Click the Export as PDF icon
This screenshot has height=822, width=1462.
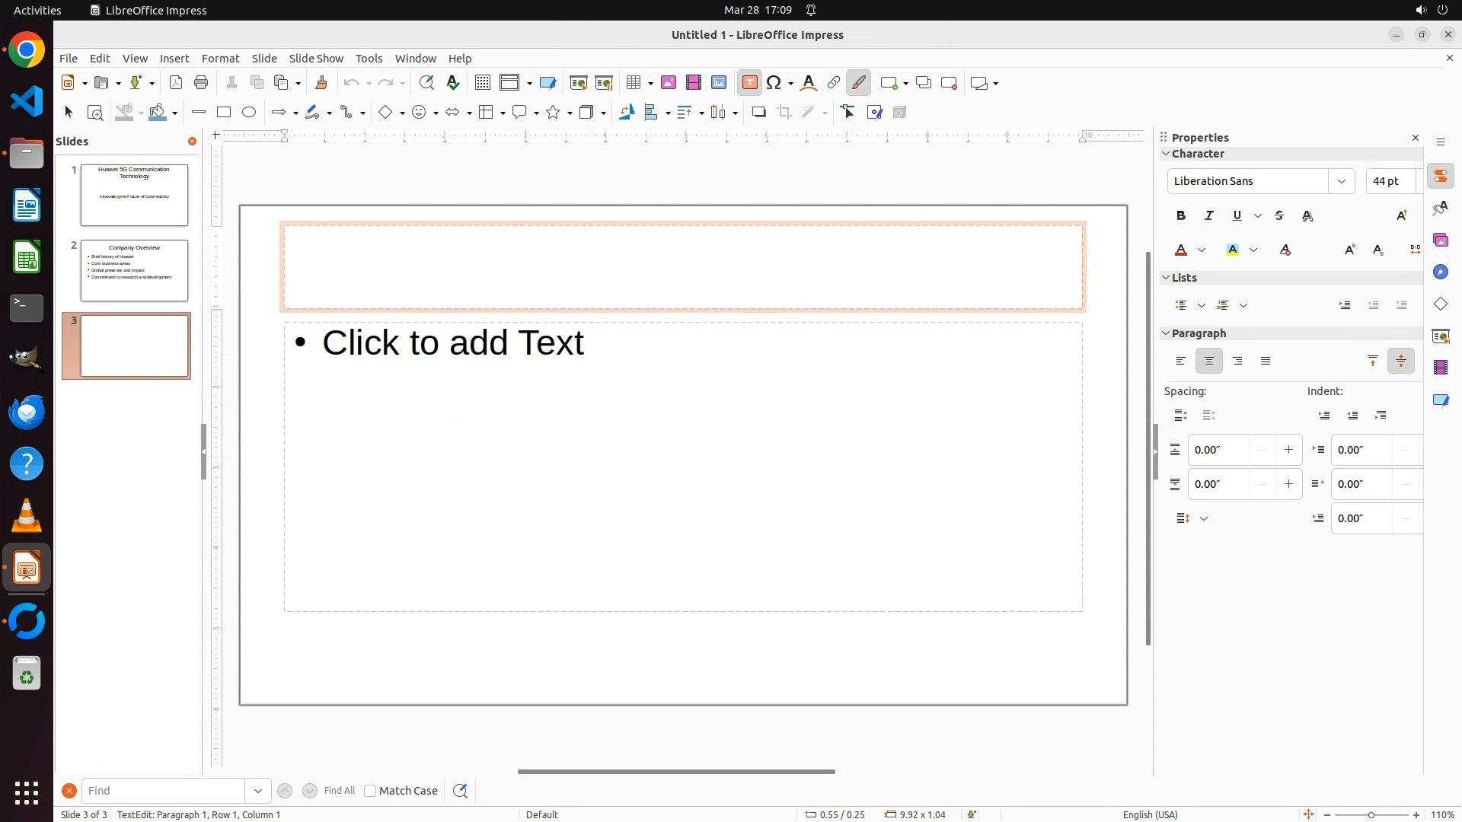click(176, 83)
